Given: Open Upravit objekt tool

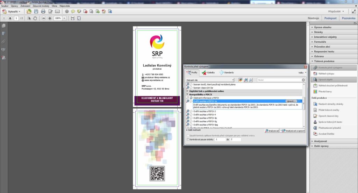Looking at the screenshot, I should point(333,79).
